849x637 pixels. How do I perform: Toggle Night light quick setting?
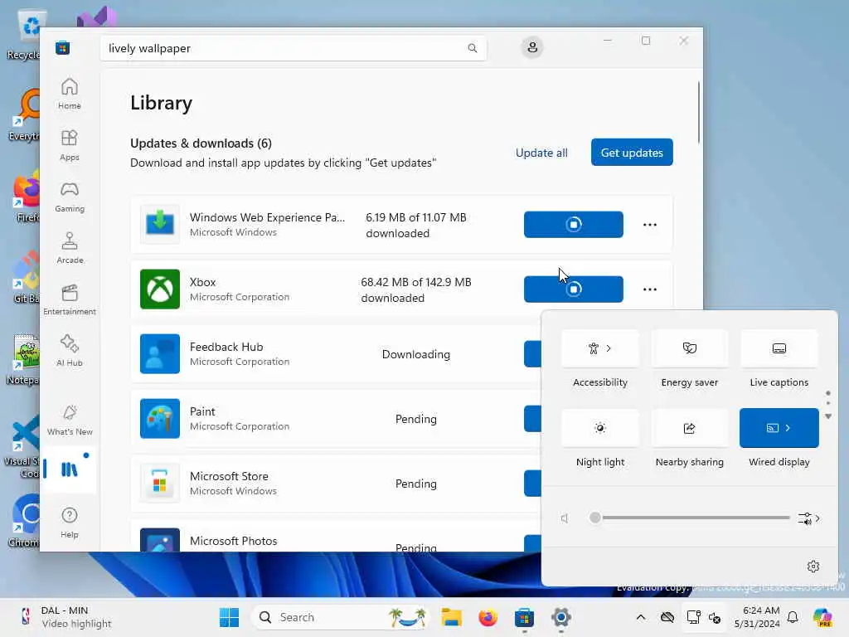(600, 428)
